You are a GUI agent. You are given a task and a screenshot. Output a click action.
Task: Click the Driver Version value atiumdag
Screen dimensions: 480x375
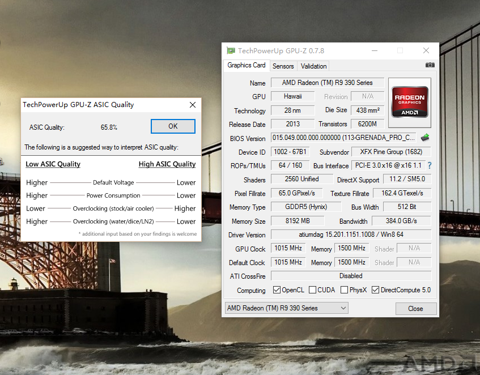point(351,235)
